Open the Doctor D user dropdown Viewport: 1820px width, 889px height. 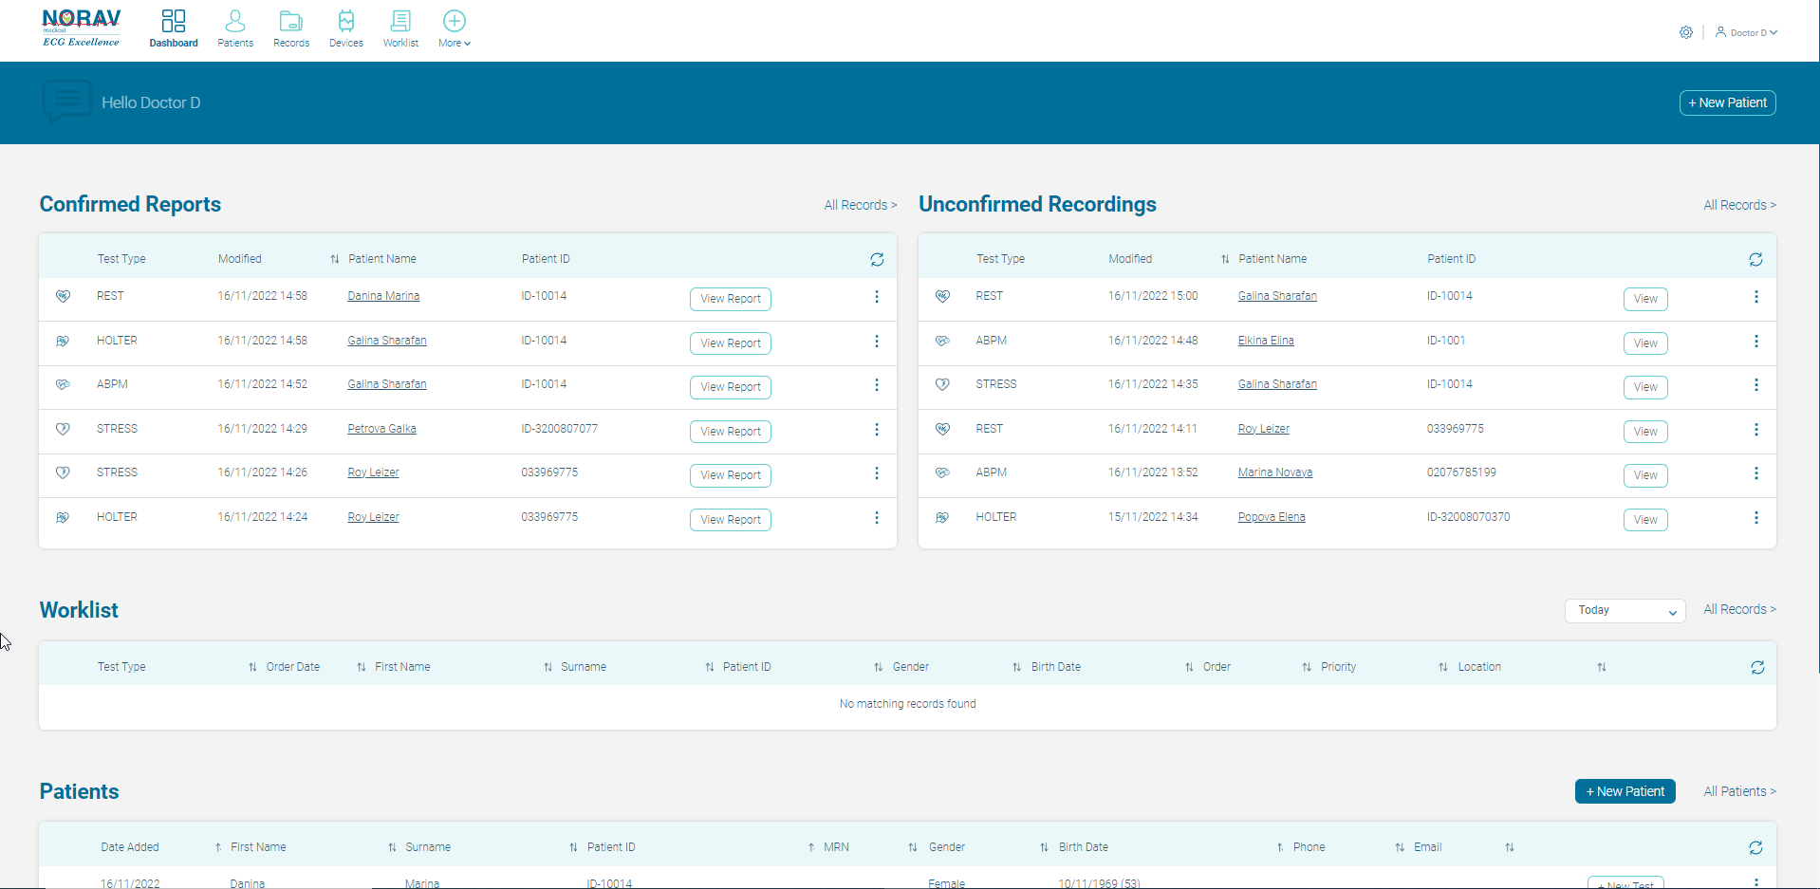(x=1746, y=32)
